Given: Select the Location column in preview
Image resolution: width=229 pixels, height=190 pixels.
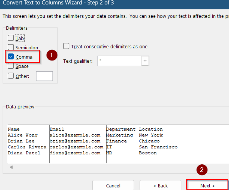Looking at the screenshot, I should pos(151,129).
